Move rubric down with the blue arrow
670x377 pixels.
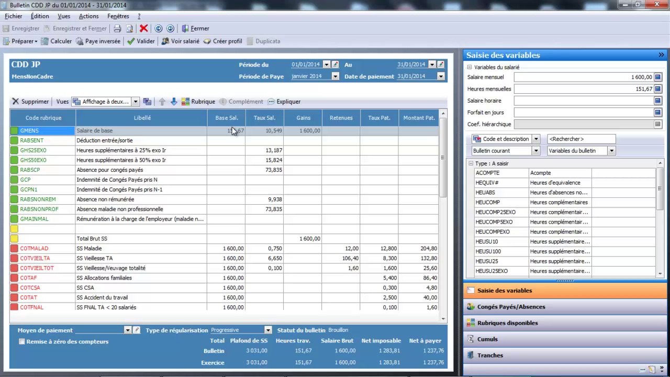174,102
